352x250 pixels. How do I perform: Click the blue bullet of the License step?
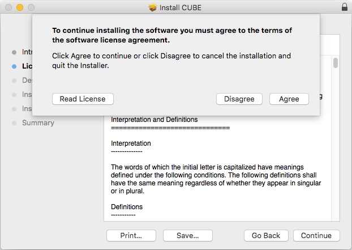click(14, 66)
